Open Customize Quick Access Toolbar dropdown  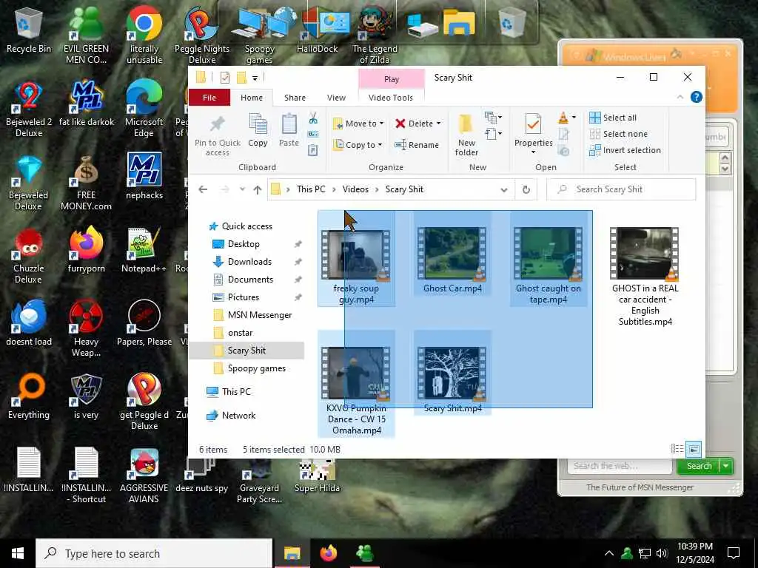(255, 78)
